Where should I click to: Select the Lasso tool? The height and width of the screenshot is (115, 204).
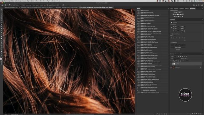click(2, 14)
